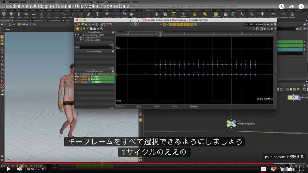The height and width of the screenshot is (173, 308).
Task: Open the Render menu
Action: click(x=51, y=2)
